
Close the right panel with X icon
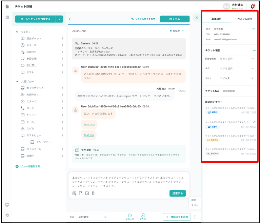pos(197,17)
